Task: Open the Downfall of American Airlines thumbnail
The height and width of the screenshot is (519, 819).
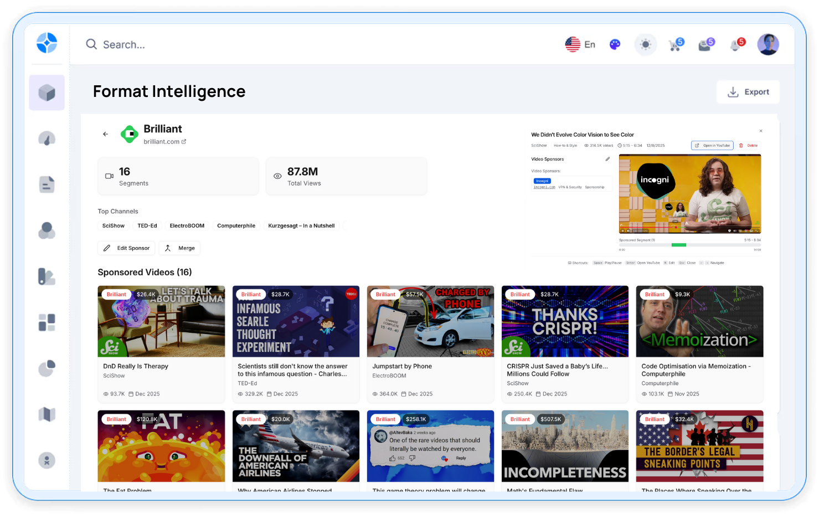Action: [x=296, y=446]
